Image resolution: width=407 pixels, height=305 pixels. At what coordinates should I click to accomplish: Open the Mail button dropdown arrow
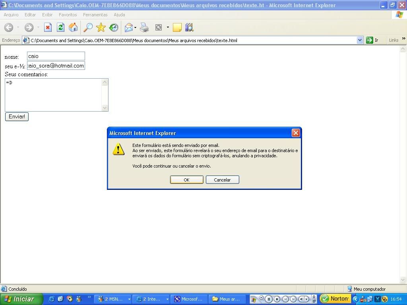pos(135,27)
